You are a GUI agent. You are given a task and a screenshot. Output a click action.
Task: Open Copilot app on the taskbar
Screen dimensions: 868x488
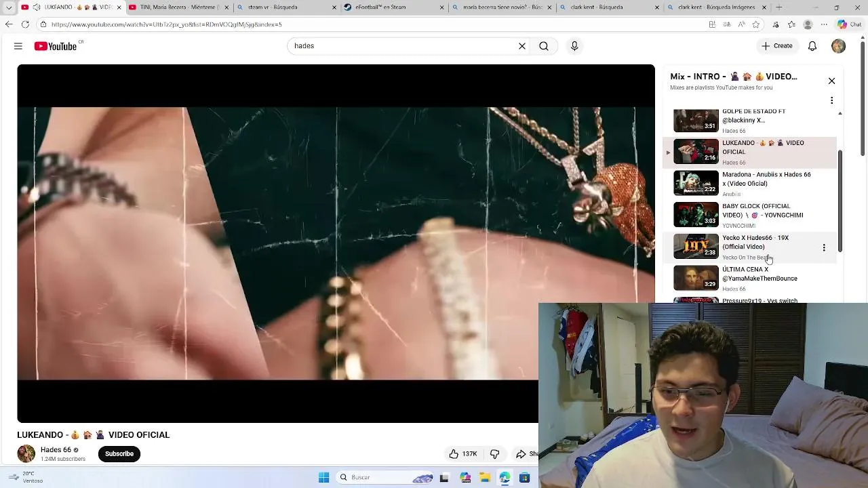(x=465, y=478)
